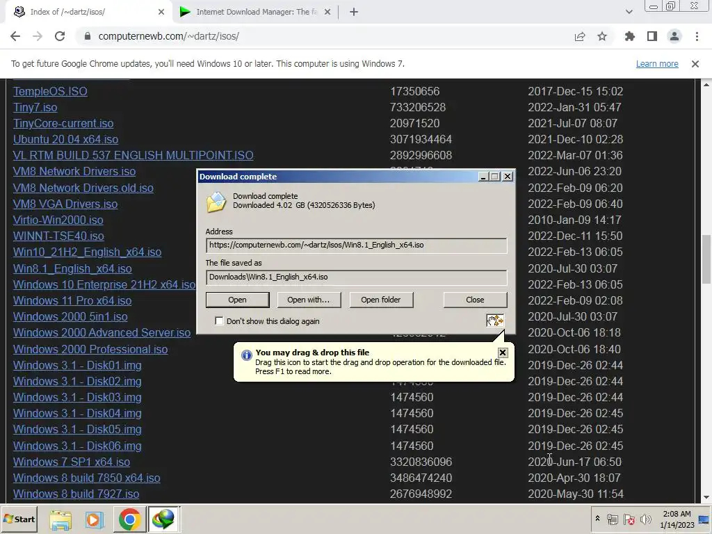Open TempleOS.ISO link
This screenshot has width=712, height=534.
(50, 91)
